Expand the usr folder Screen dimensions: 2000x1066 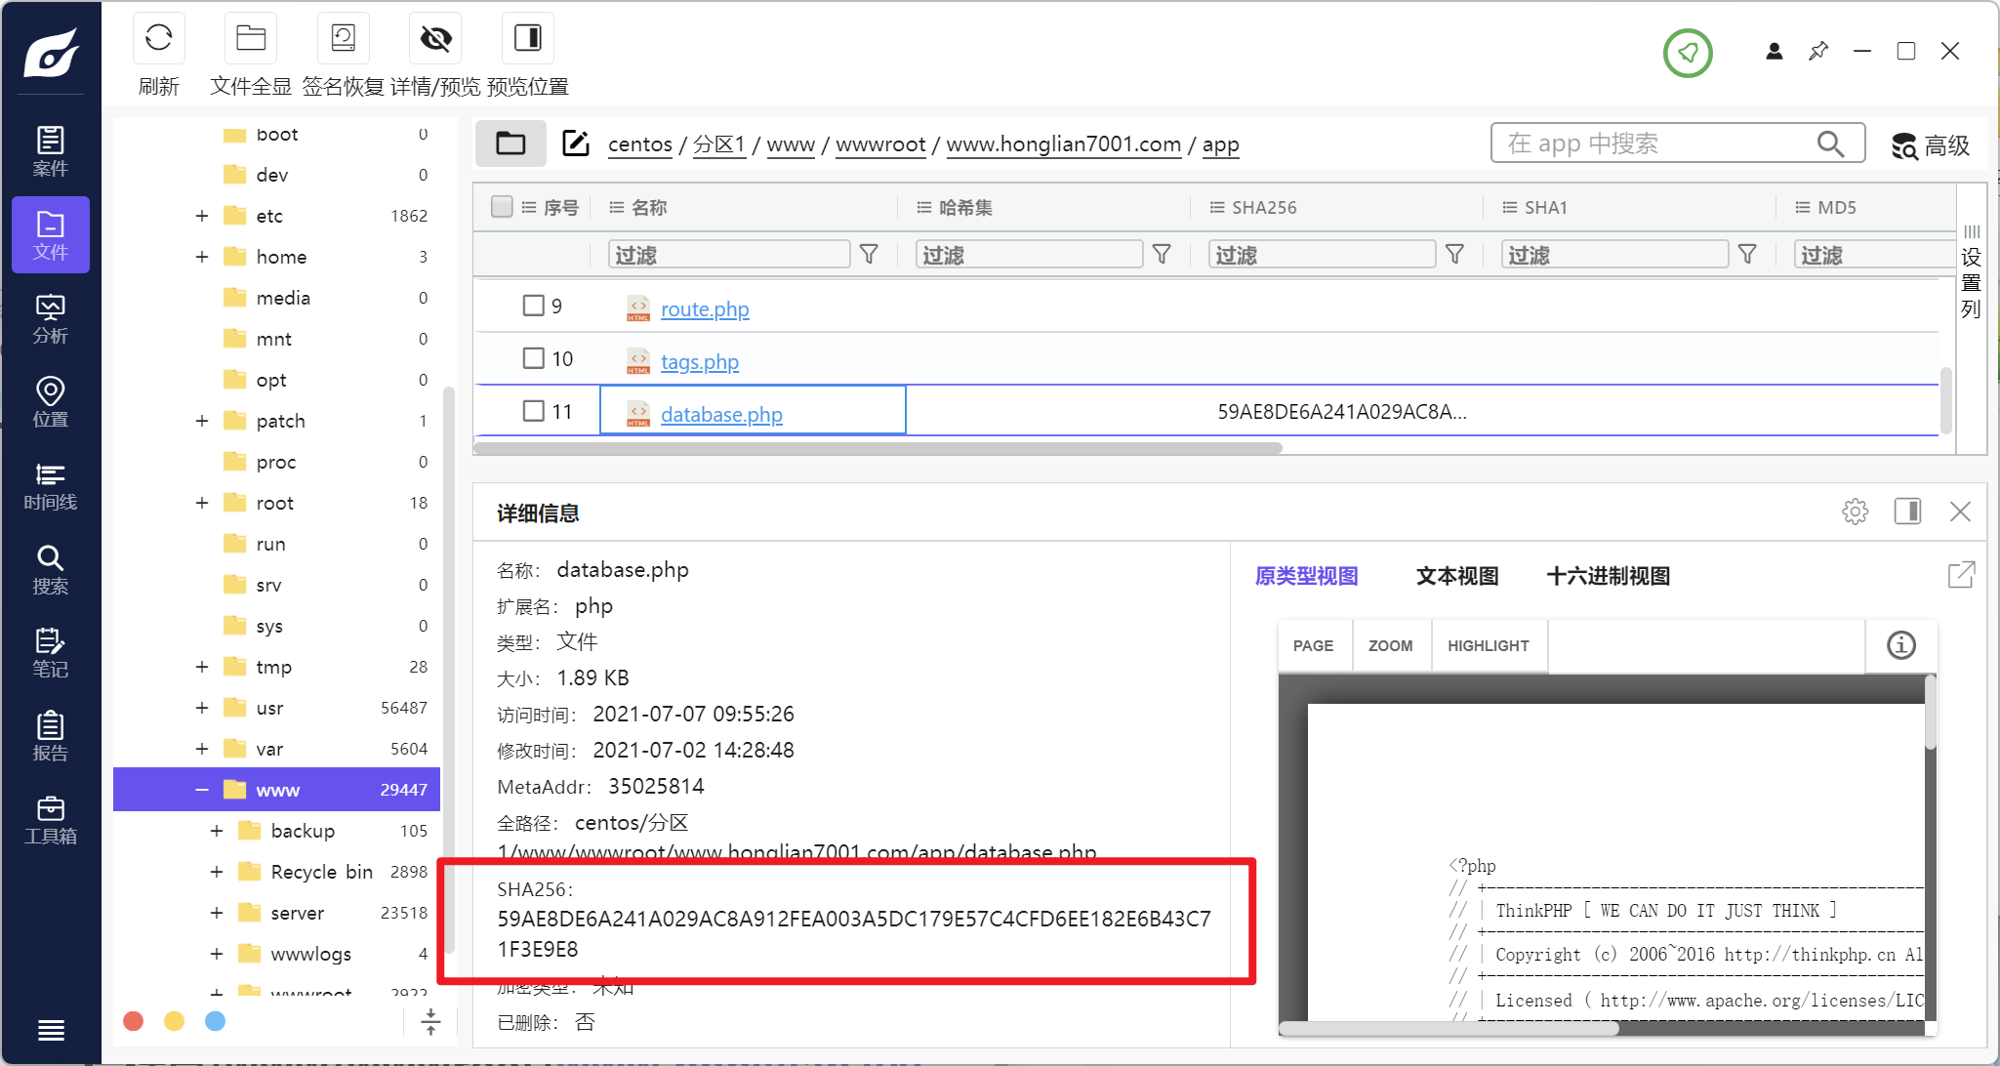202,708
